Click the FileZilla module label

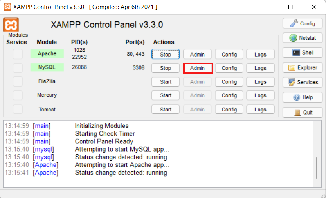click(47, 81)
